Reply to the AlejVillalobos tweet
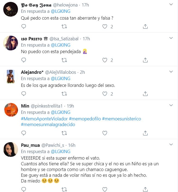Screen dimensions: 178x192 click(24, 94)
